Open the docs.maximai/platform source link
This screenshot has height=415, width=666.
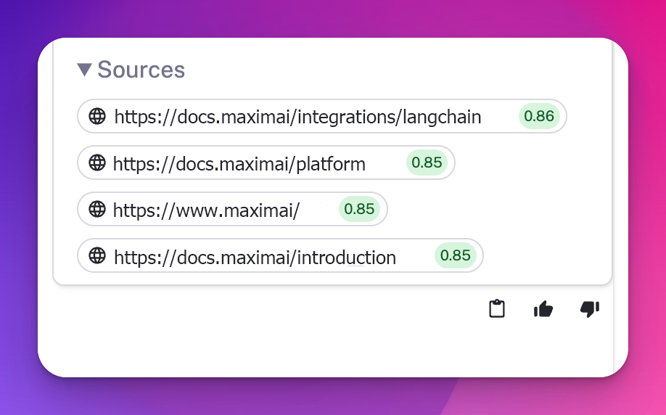239,164
